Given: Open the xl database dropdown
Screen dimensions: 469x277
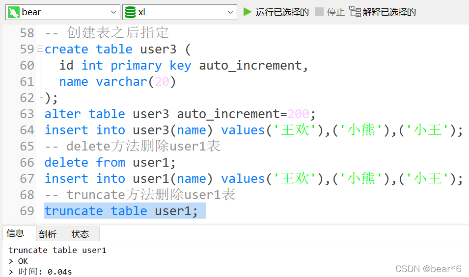Looking at the screenshot, I should point(180,12).
